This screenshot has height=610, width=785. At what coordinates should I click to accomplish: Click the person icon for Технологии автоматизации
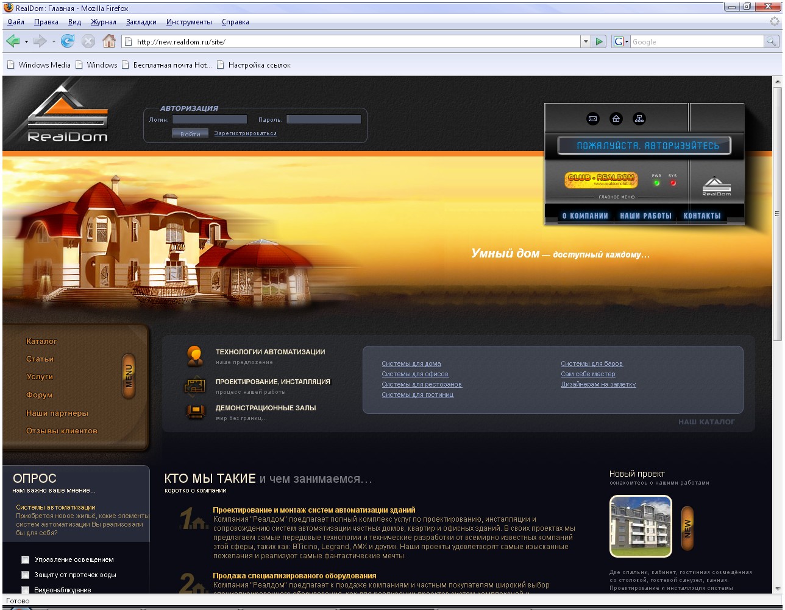click(195, 356)
